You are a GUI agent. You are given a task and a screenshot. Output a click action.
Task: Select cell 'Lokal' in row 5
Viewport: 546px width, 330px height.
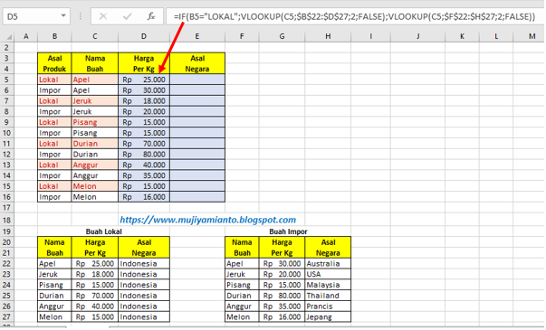(x=54, y=80)
